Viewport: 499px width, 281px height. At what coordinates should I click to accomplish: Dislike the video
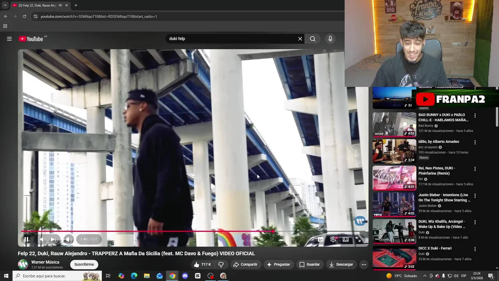(221, 264)
